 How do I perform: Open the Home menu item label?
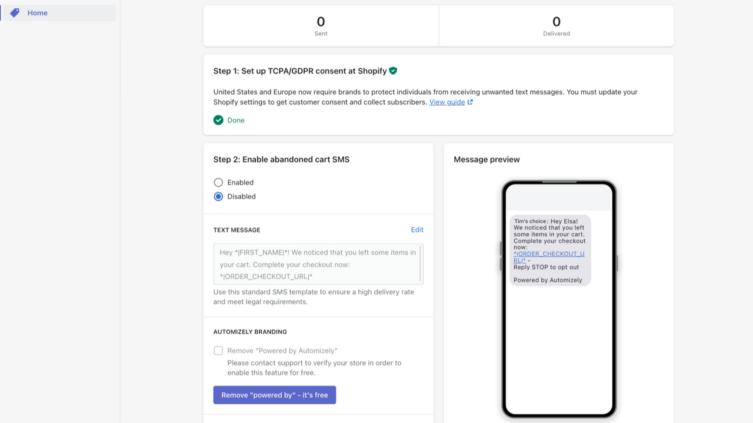38,13
